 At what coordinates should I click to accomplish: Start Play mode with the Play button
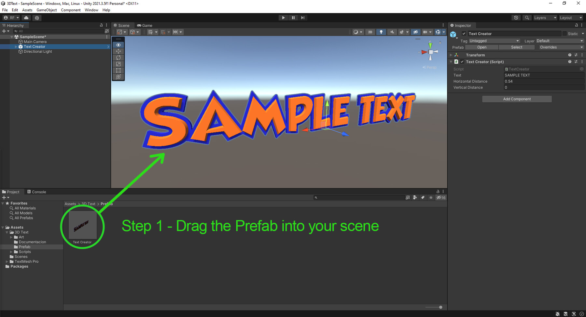point(283,18)
